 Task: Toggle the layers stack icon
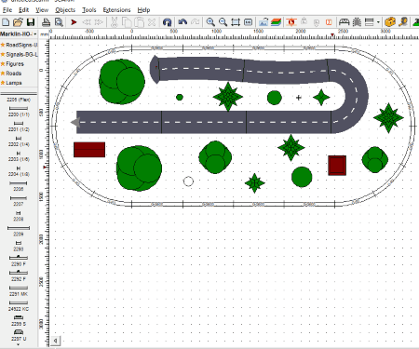(276, 22)
